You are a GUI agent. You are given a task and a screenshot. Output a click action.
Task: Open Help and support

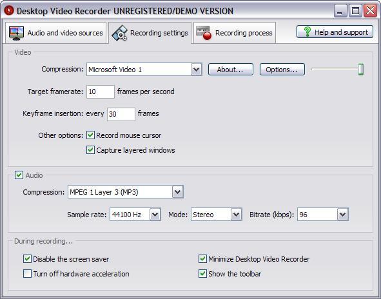tap(335, 32)
